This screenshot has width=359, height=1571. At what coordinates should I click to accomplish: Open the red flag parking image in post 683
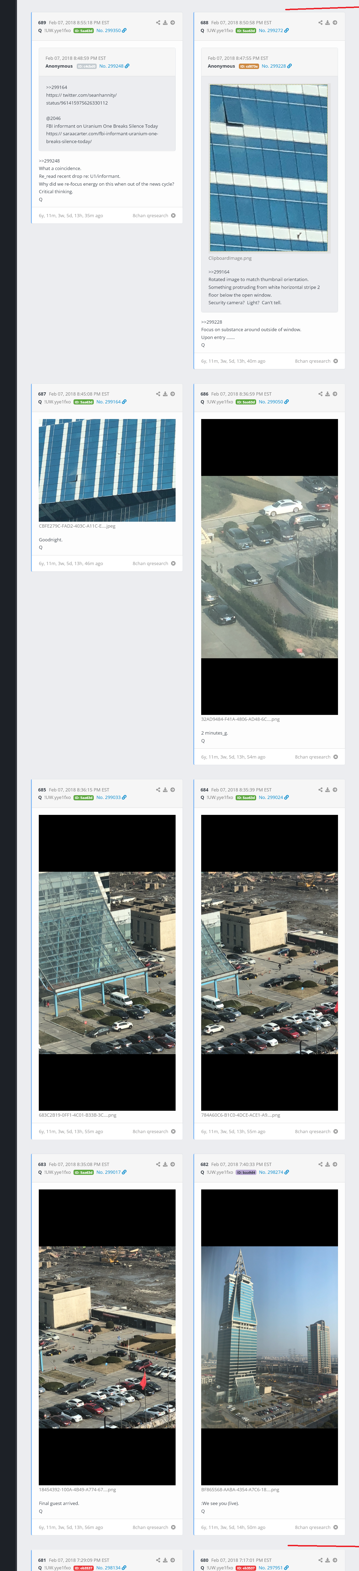107,1337
